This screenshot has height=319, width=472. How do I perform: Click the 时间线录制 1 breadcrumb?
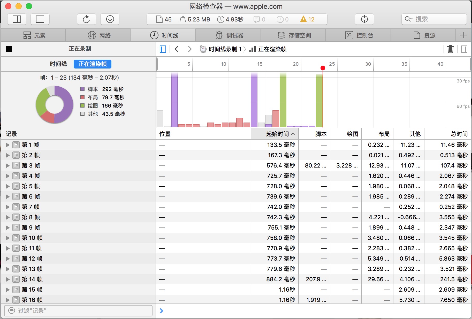click(225, 49)
